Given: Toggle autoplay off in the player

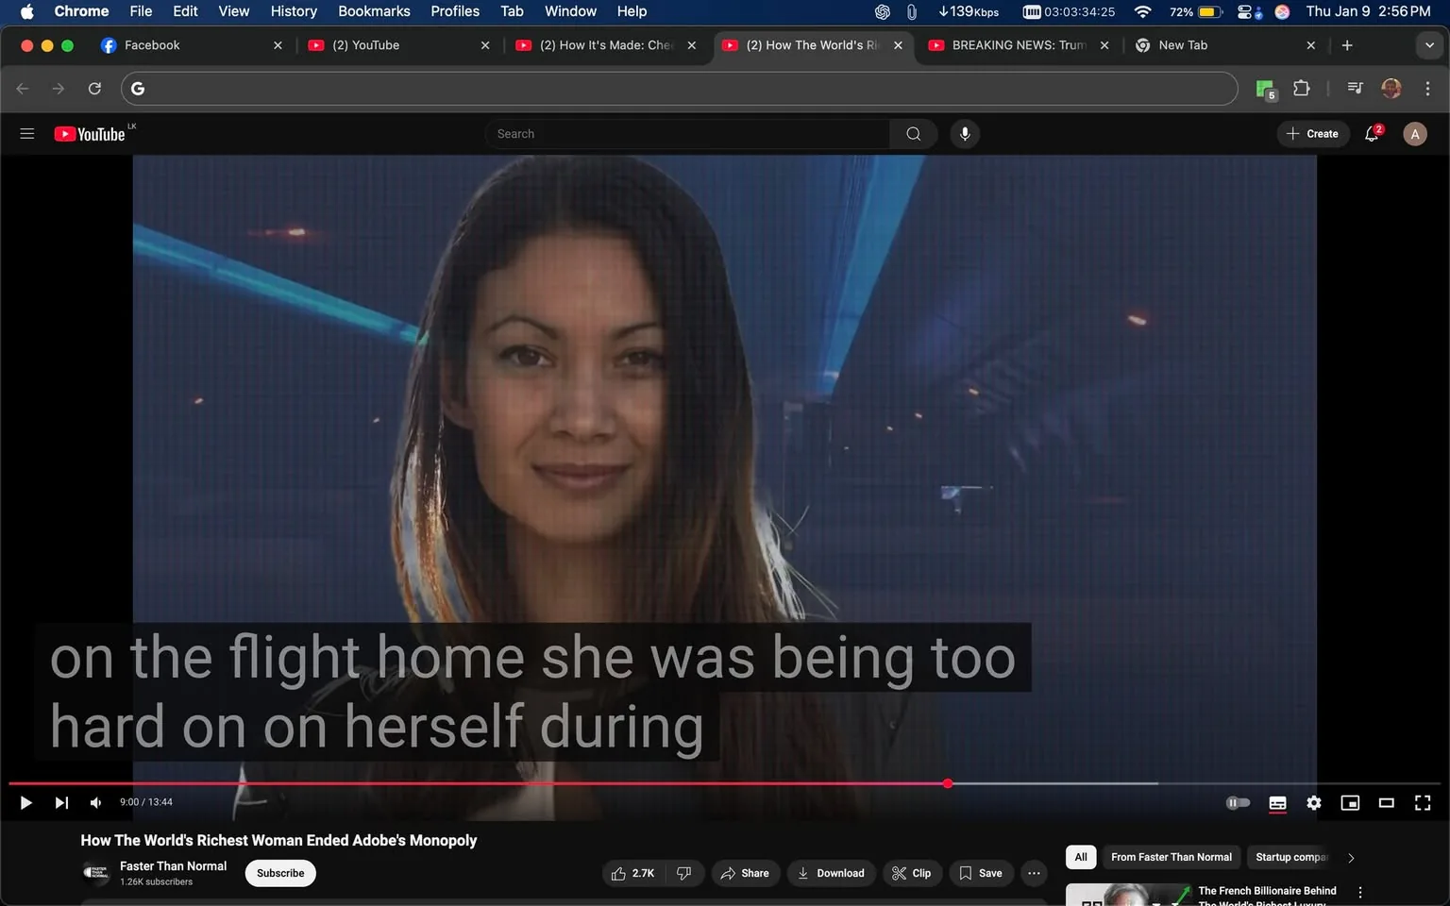Looking at the screenshot, I should [1238, 802].
